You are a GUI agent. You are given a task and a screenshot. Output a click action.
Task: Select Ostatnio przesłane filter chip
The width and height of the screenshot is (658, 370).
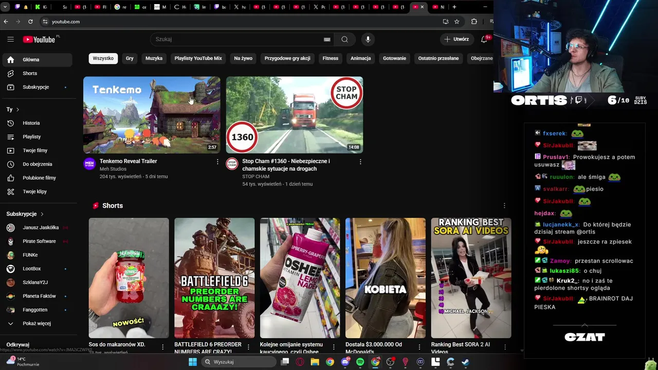[438, 58]
